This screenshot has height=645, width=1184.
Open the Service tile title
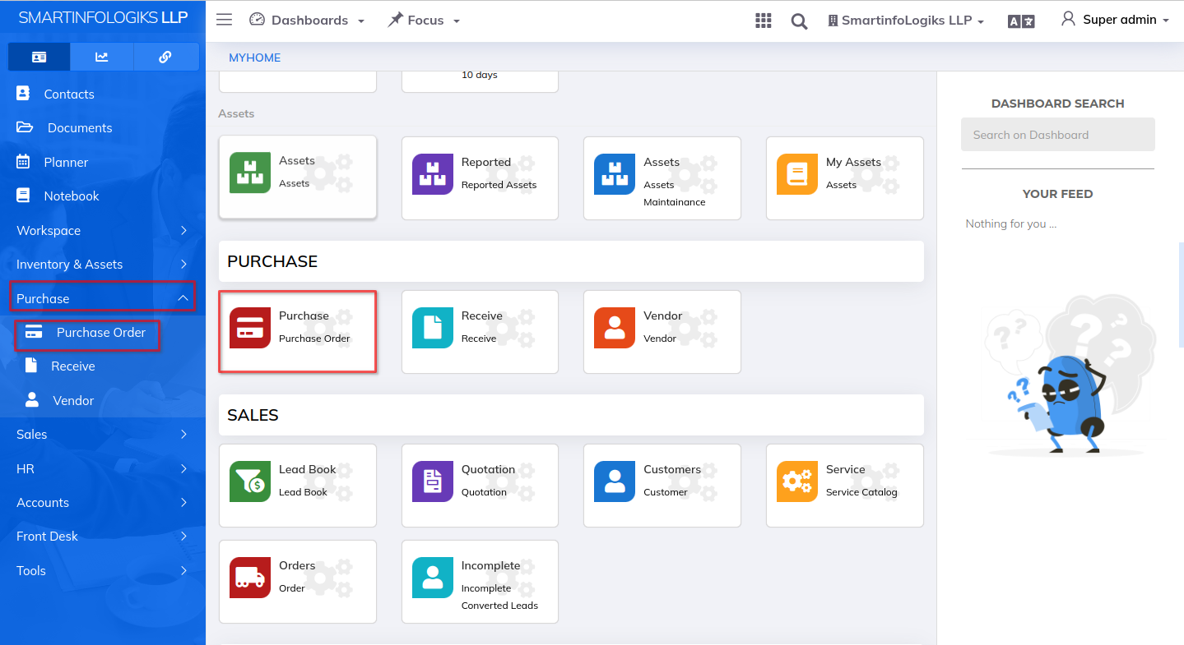point(846,469)
